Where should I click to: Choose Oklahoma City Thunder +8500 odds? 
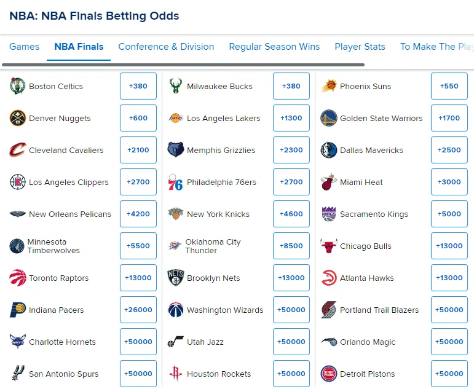[x=291, y=246]
